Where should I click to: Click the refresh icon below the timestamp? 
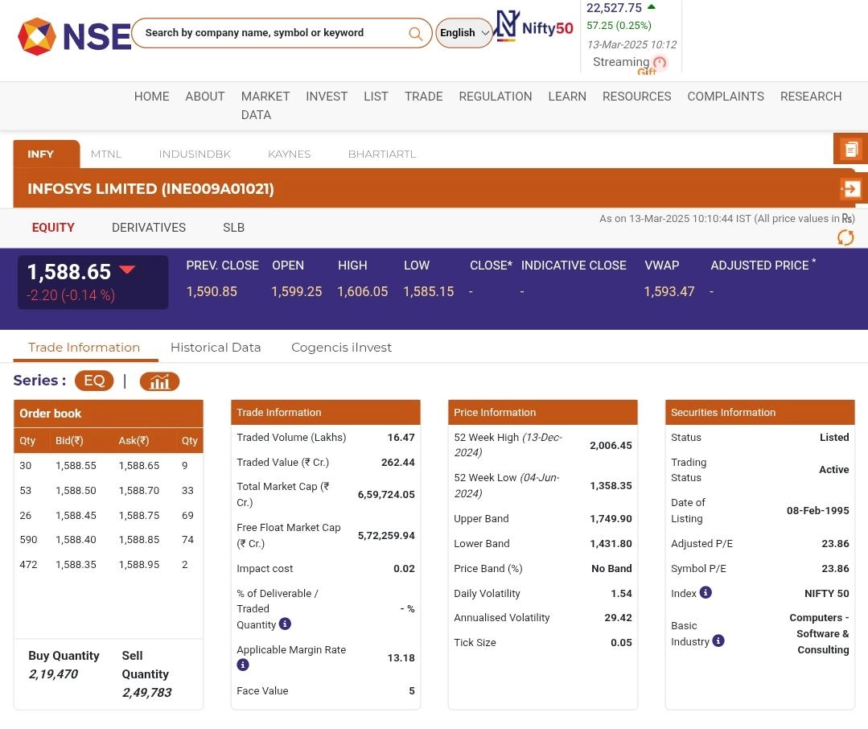click(845, 237)
